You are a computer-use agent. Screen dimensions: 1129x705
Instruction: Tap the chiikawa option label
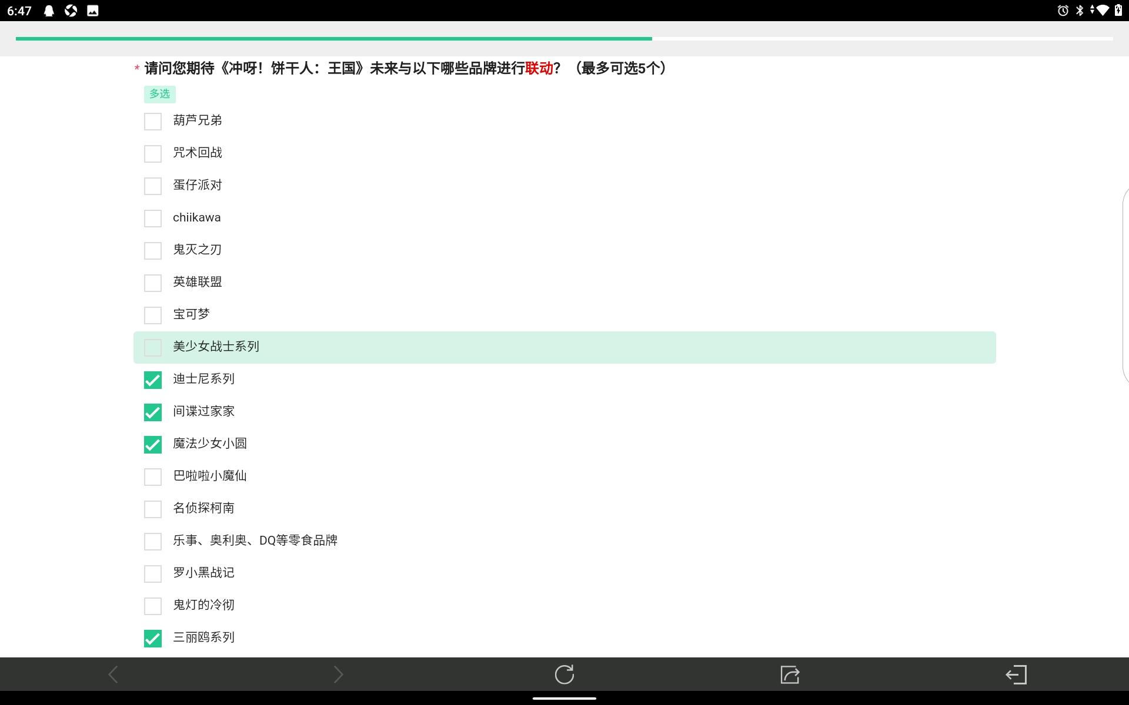[x=197, y=217]
